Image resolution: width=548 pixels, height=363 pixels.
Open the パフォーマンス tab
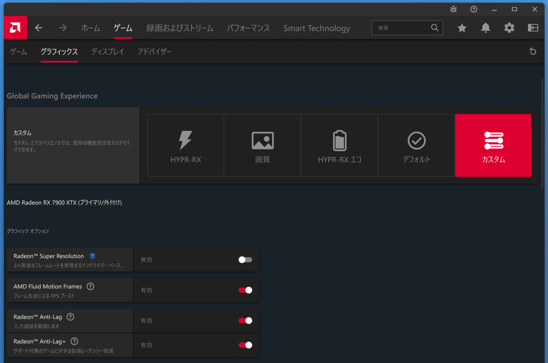click(248, 28)
